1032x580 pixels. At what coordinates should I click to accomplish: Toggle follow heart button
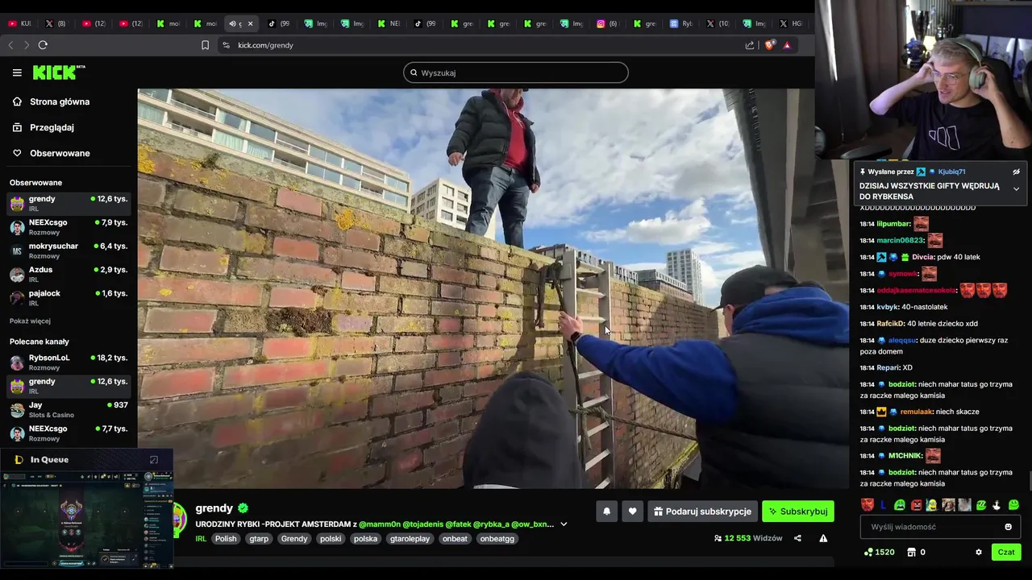pos(632,511)
